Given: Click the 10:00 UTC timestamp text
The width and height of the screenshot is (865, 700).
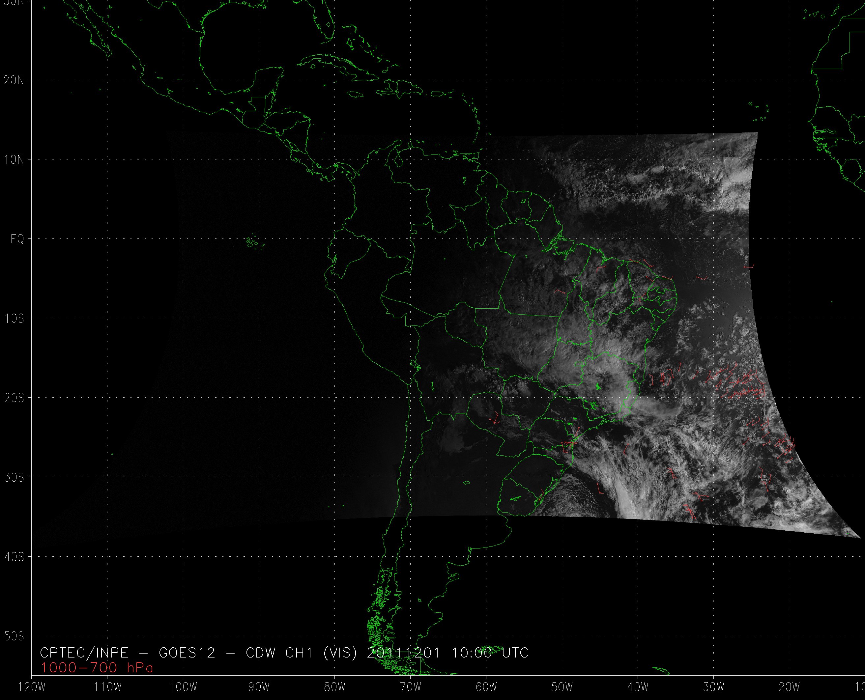Looking at the screenshot, I should [x=490, y=653].
